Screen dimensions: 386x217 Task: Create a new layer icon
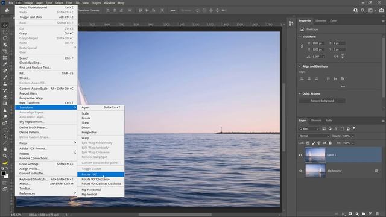point(370,214)
